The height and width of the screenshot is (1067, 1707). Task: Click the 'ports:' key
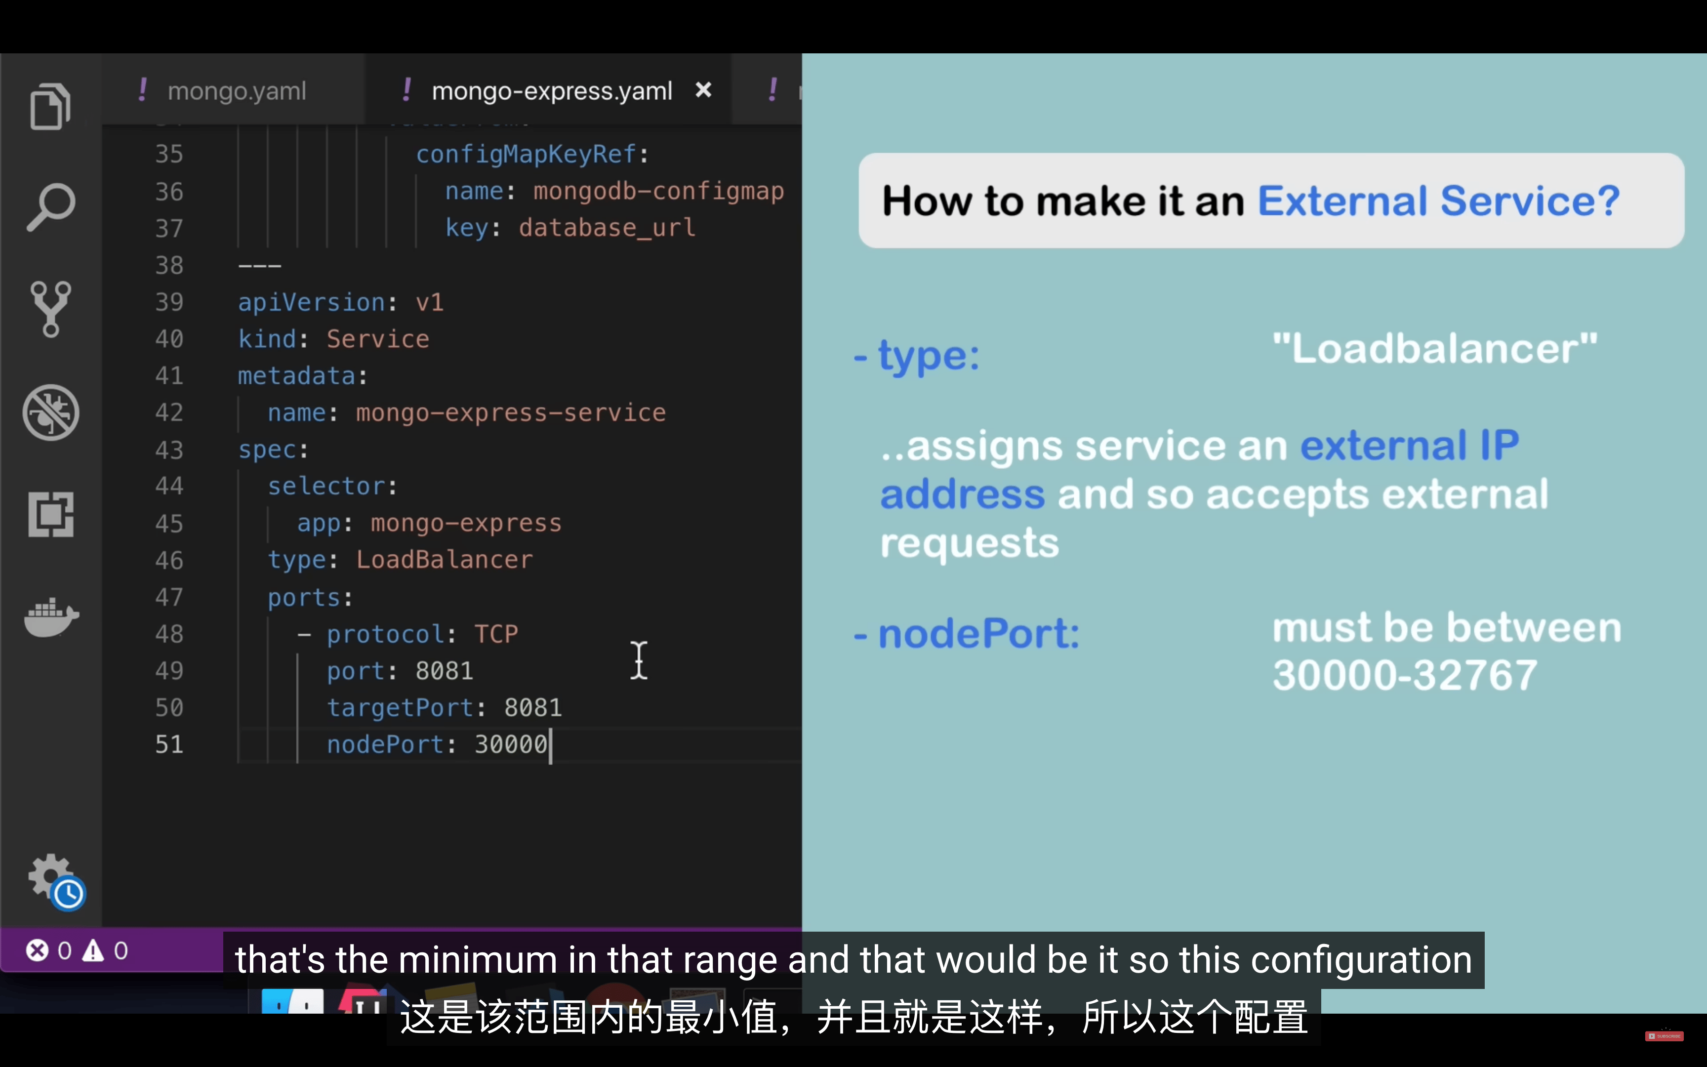[310, 597]
